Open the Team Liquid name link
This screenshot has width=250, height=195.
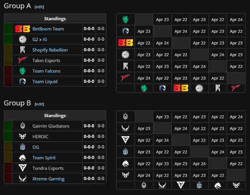[x=45, y=81]
